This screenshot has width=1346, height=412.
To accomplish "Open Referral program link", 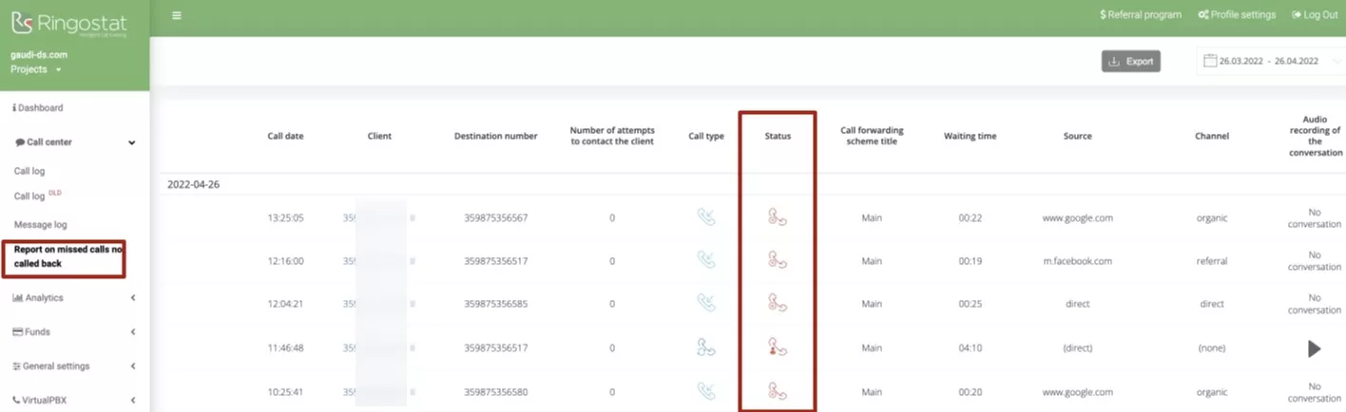I will click(1140, 15).
